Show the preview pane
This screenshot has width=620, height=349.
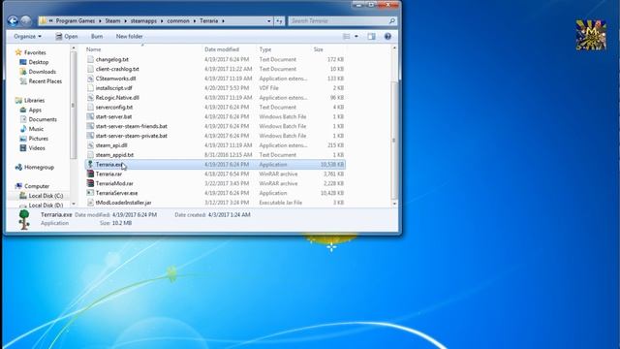[371, 37]
